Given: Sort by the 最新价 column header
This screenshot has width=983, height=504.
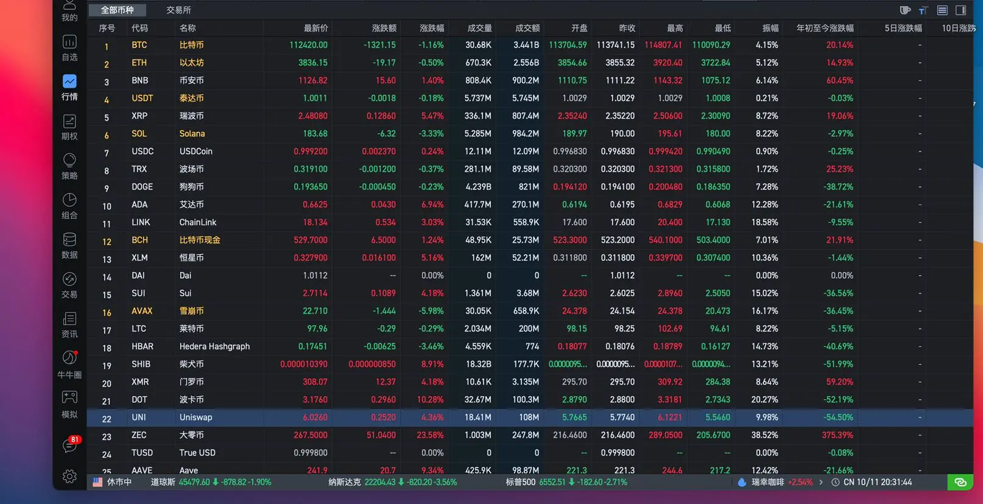Looking at the screenshot, I should (315, 28).
